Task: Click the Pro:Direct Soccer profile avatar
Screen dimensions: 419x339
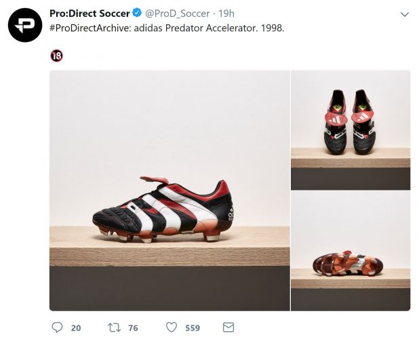Action: click(x=25, y=25)
